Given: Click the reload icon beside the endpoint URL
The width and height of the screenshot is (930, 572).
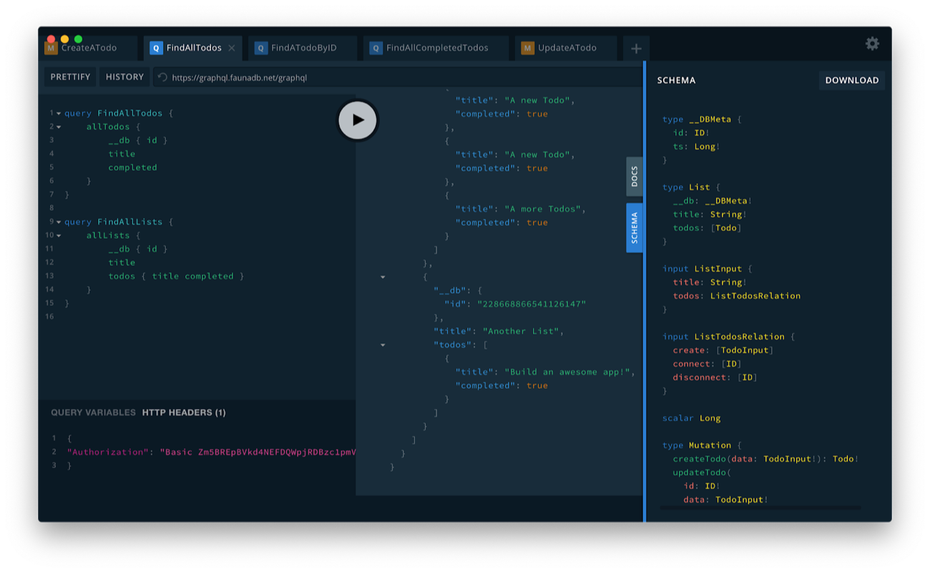Looking at the screenshot, I should pos(162,77).
